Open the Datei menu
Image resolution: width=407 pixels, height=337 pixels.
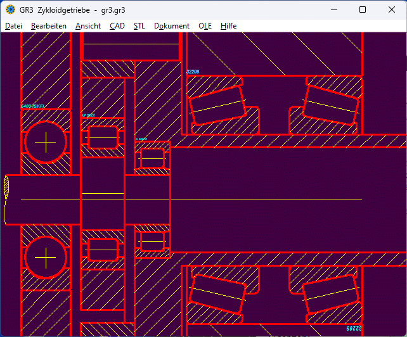pyautogui.click(x=13, y=26)
